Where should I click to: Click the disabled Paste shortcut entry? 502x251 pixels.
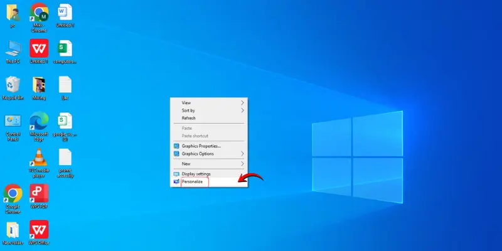click(209, 136)
